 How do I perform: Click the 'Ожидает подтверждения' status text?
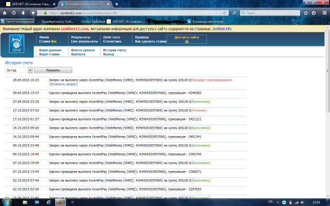212,80
